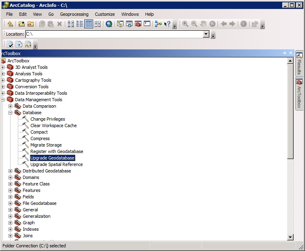Switch to Large Icons view
305x251 pixels.
coord(70,24)
